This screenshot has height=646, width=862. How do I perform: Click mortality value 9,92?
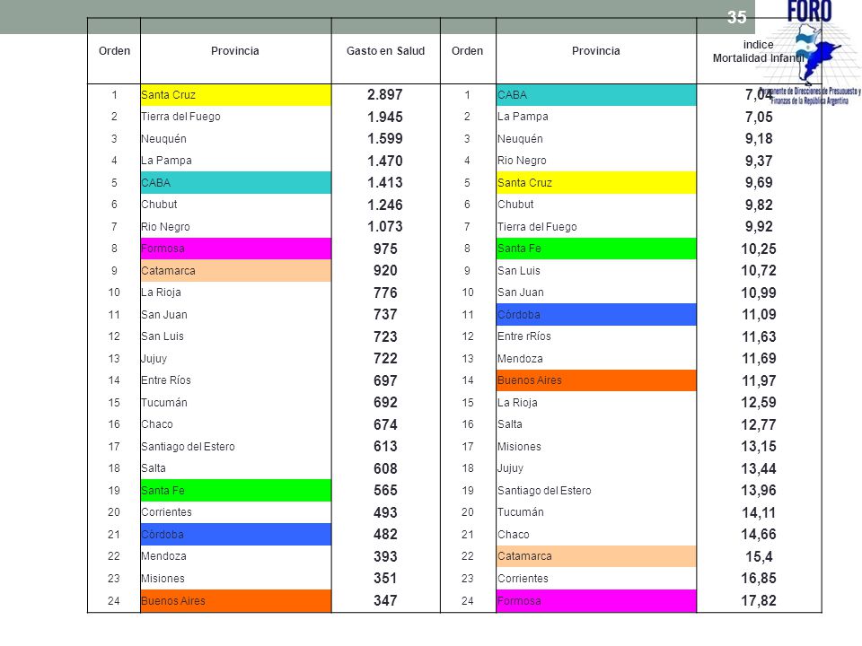[x=759, y=226]
